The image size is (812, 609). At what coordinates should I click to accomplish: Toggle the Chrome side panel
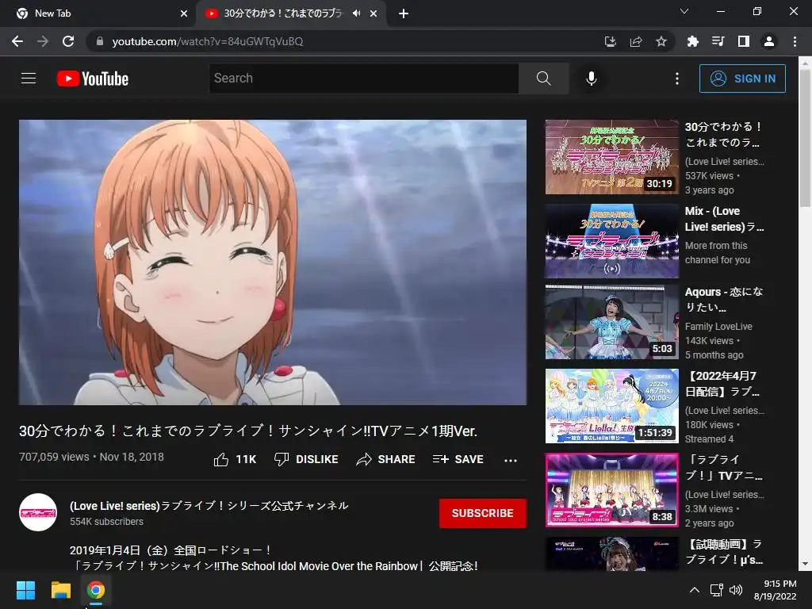pos(744,41)
